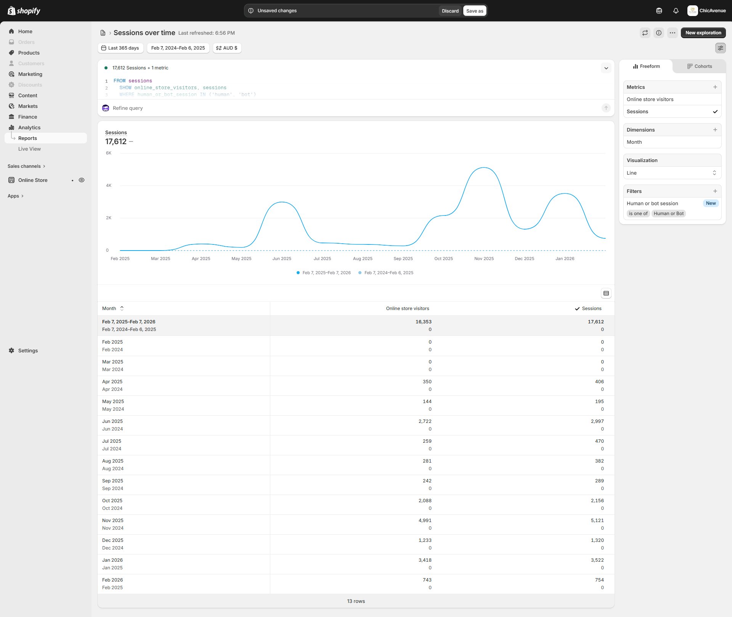Open the Last 365 days date picker
Screen dimensions: 732x617
coord(120,48)
